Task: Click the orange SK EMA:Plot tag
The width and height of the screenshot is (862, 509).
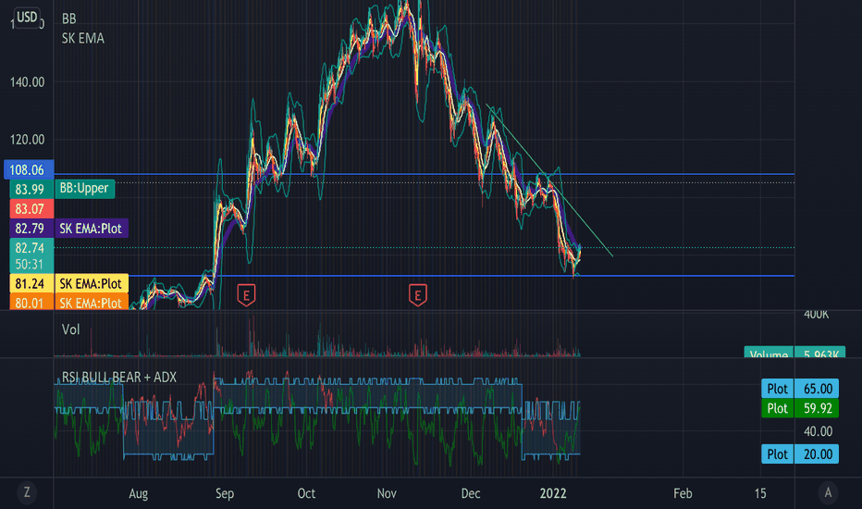Action: tap(92, 302)
